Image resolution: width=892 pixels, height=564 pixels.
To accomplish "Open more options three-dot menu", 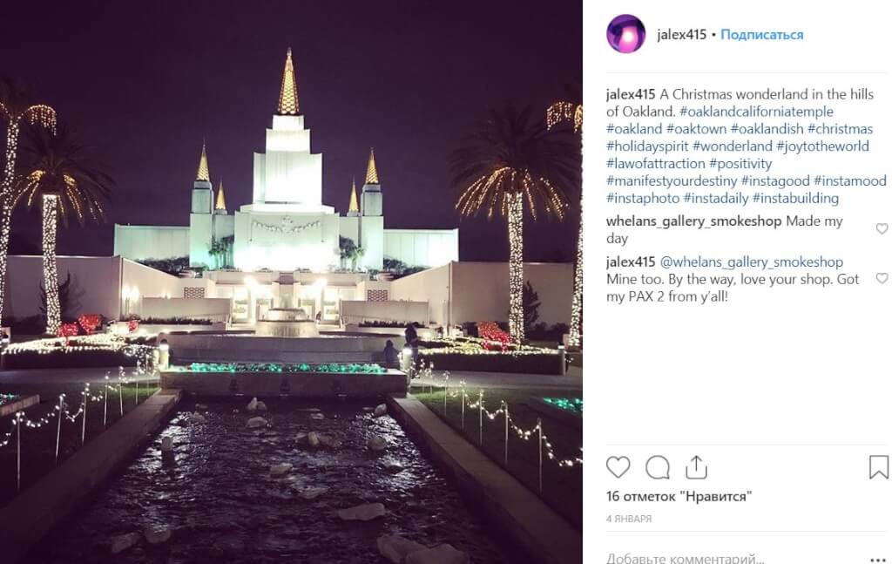I will 879,560.
